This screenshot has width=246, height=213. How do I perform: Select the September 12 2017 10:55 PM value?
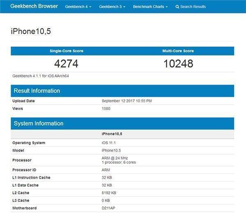127,101
